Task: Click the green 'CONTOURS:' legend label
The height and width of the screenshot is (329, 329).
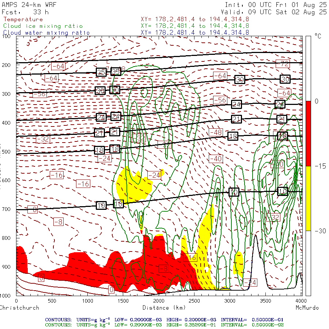Action: tap(58, 325)
